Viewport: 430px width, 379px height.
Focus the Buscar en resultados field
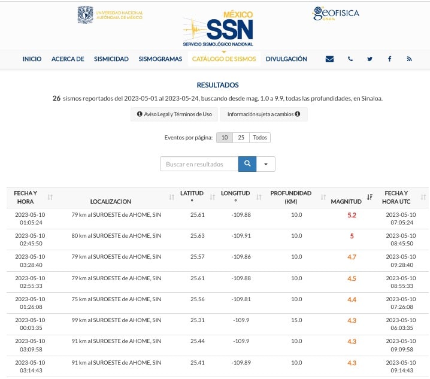tap(199, 164)
